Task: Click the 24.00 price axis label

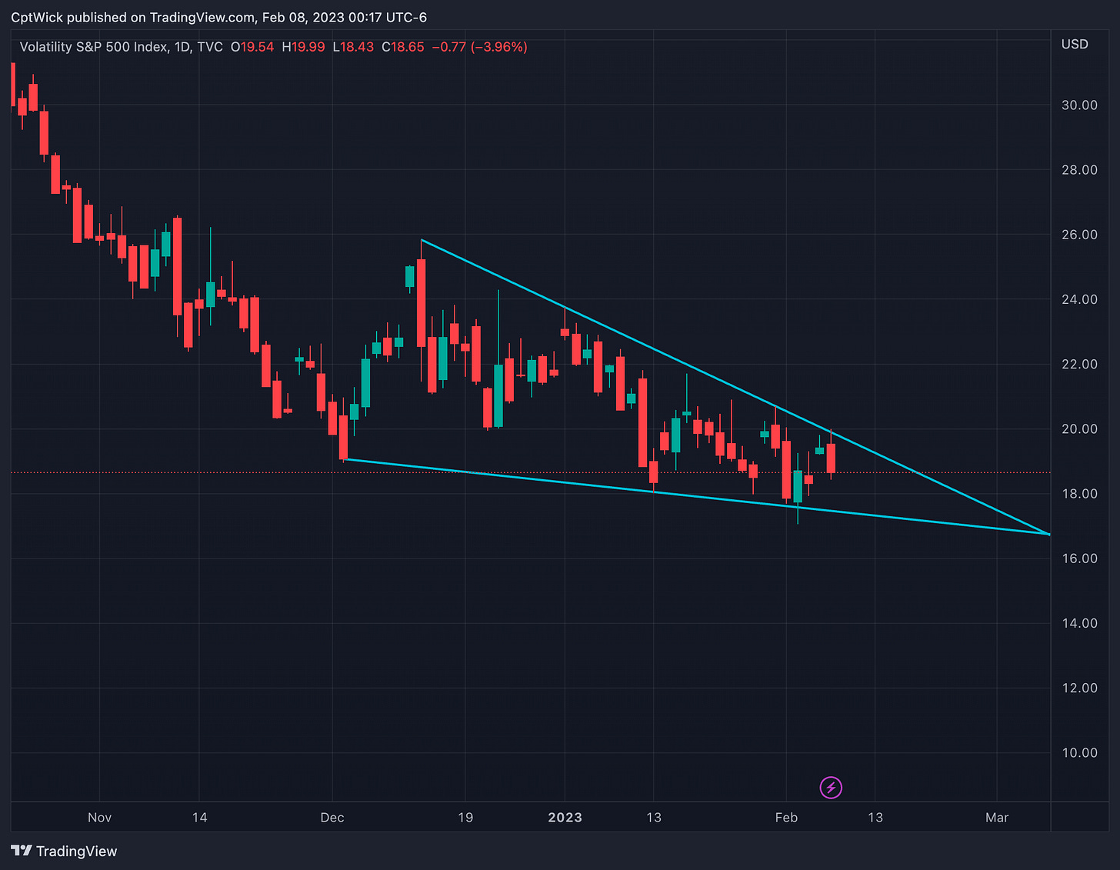Action: pos(1079,299)
